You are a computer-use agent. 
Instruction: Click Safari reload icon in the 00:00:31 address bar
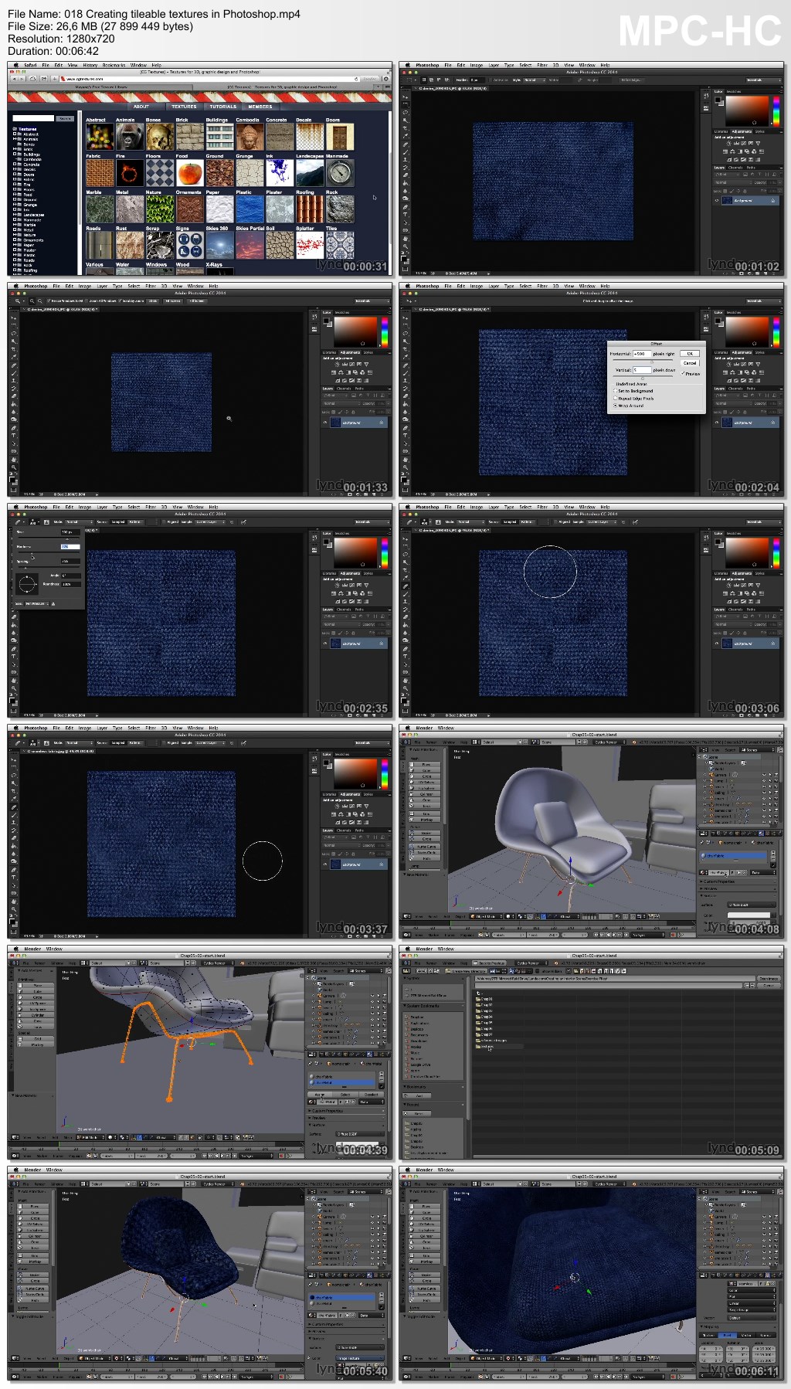click(x=356, y=79)
